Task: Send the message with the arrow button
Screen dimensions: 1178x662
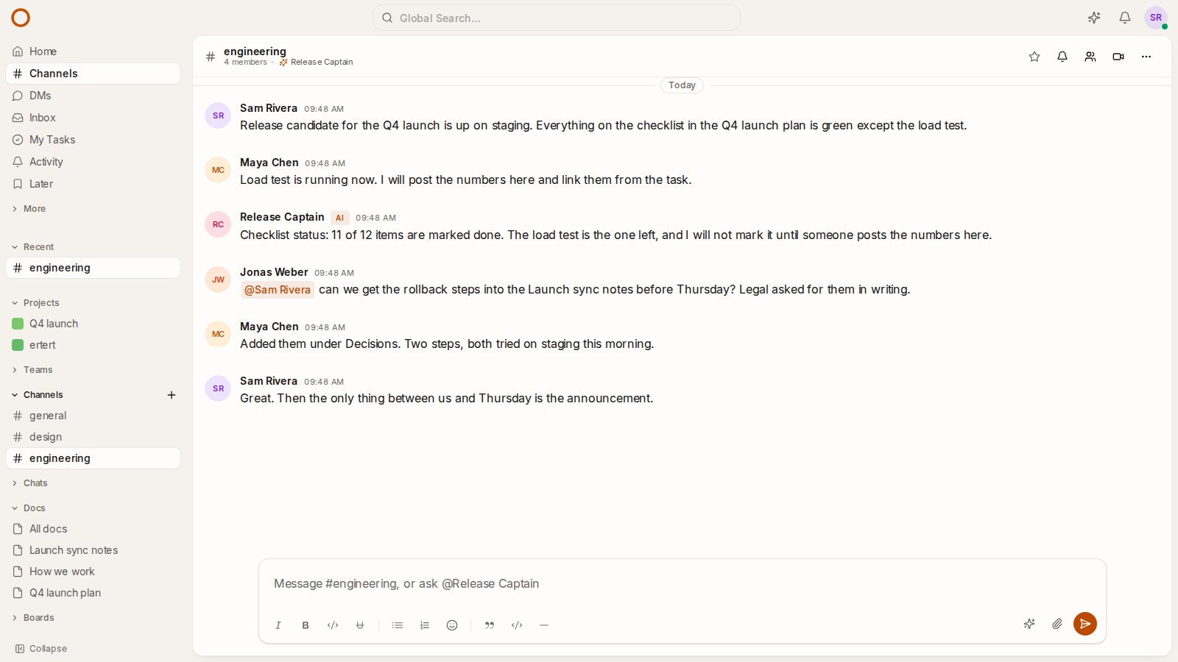Action: (x=1085, y=624)
